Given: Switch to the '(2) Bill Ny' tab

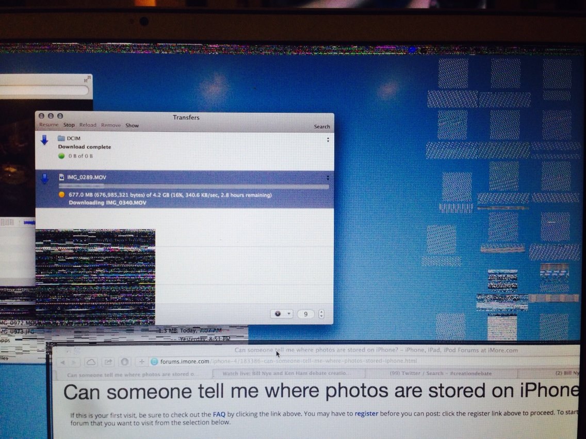Looking at the screenshot, I should (549, 373).
